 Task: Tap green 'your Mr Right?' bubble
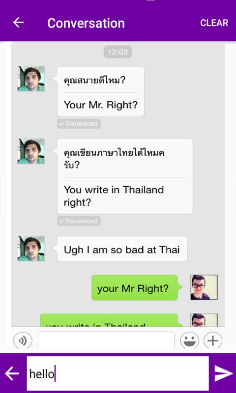[135, 287]
